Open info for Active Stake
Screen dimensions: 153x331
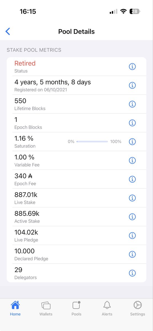coord(132,217)
